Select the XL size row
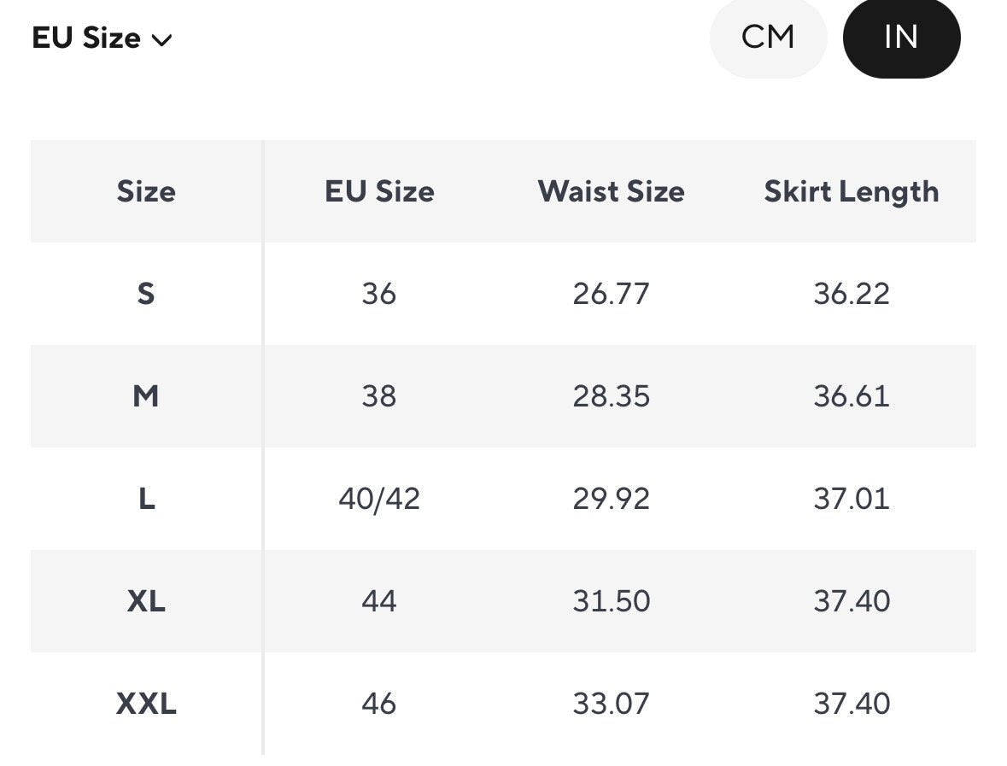The width and height of the screenshot is (1007, 766). coord(145,601)
